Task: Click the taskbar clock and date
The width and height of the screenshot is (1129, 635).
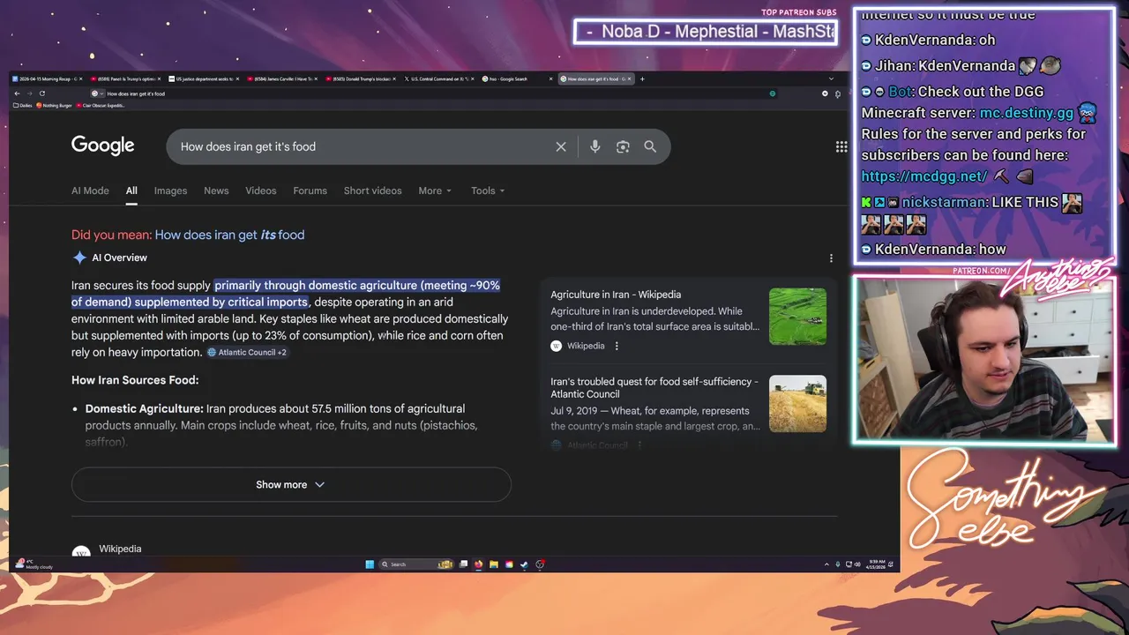Action: tap(878, 564)
